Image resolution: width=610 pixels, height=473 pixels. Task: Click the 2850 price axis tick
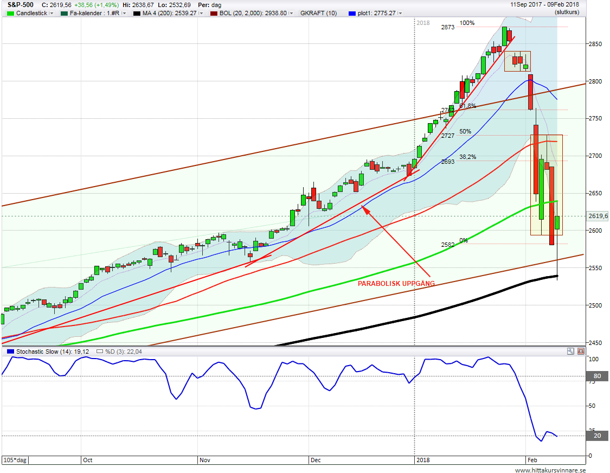[595, 44]
